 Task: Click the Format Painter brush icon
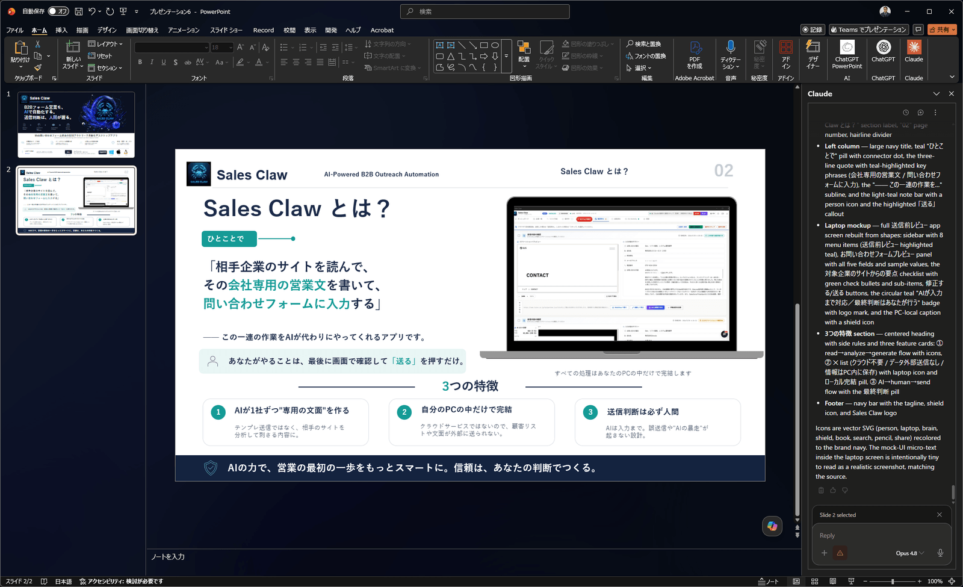pos(37,67)
